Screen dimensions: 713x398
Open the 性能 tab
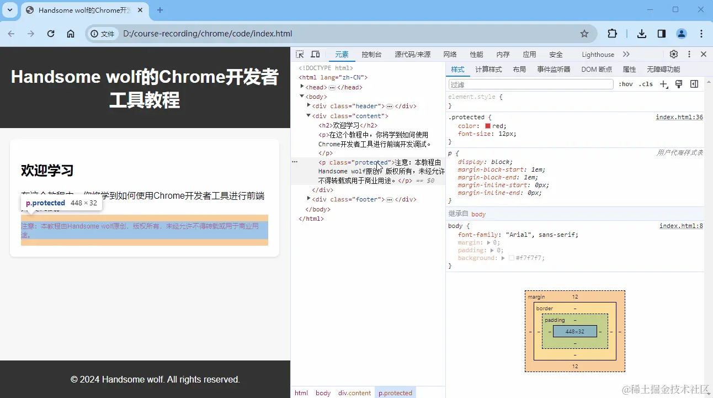476,54
